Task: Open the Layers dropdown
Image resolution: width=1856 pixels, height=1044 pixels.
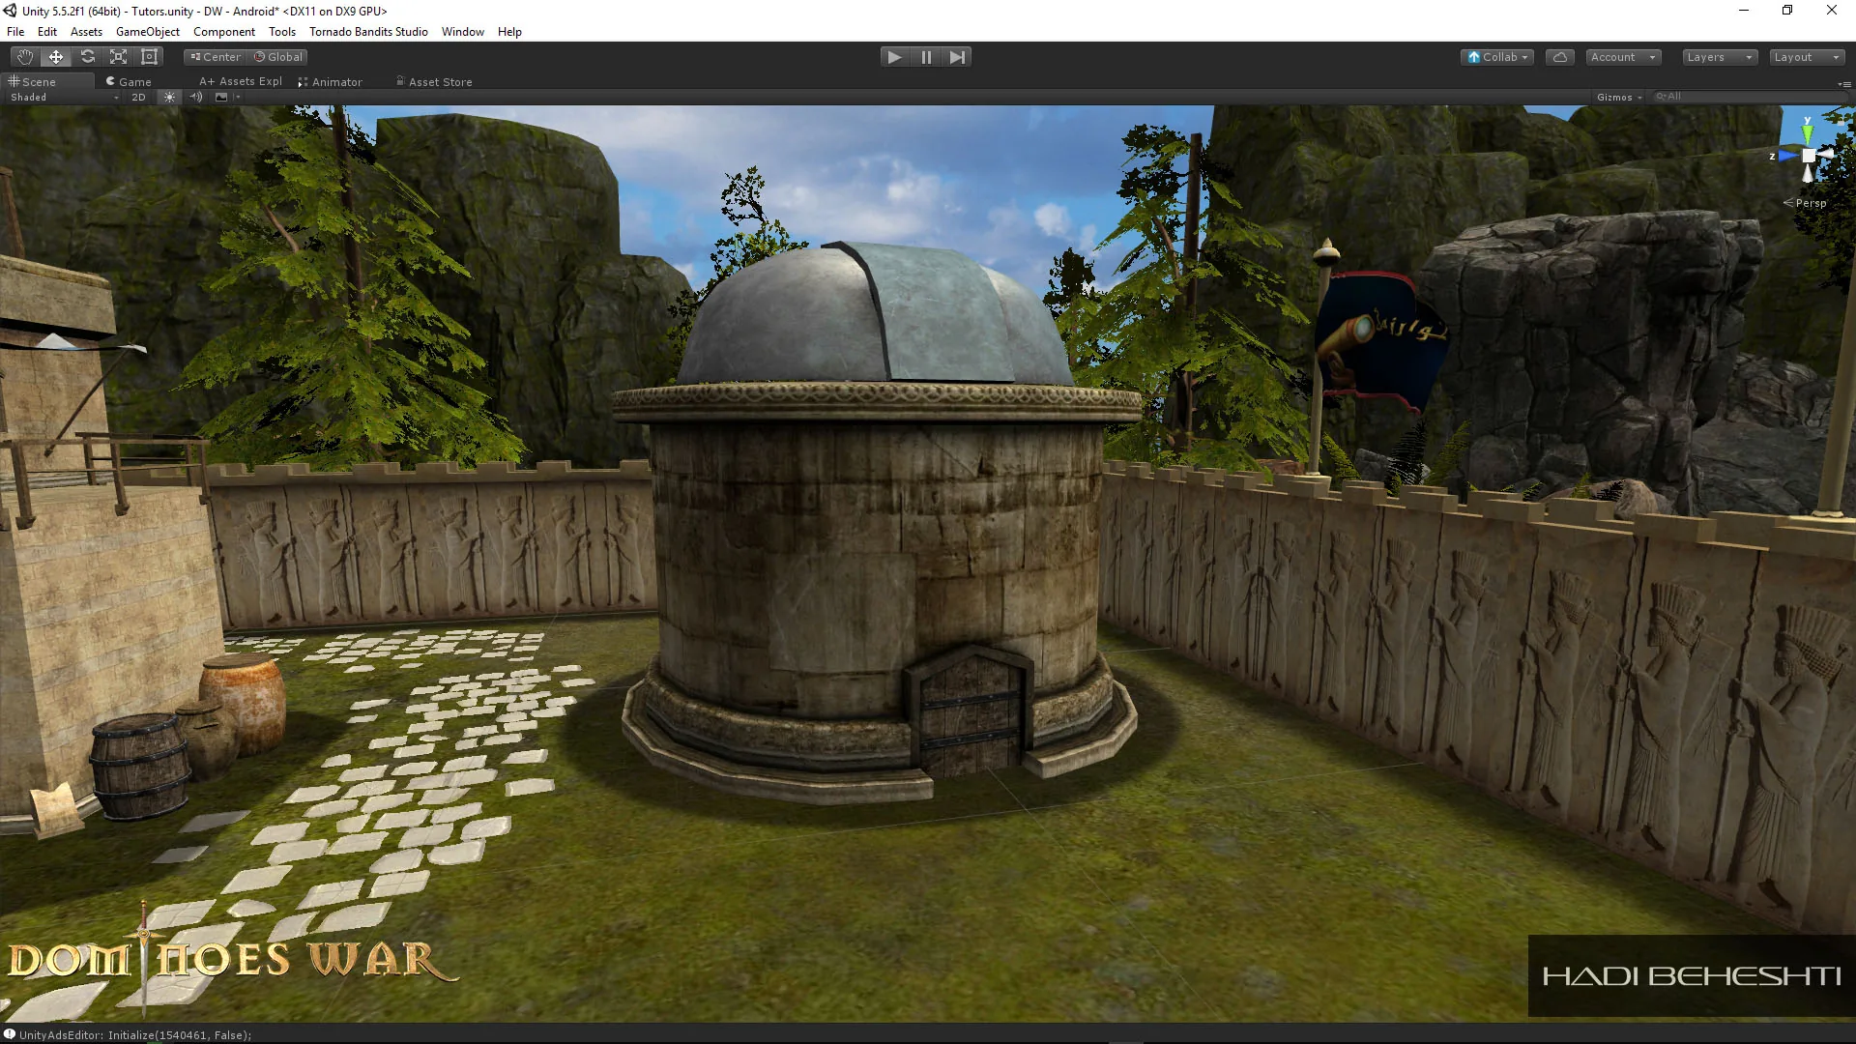Action: coord(1719,57)
